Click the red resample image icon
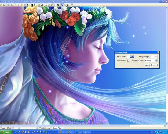The image size is (168, 134). 42,5
